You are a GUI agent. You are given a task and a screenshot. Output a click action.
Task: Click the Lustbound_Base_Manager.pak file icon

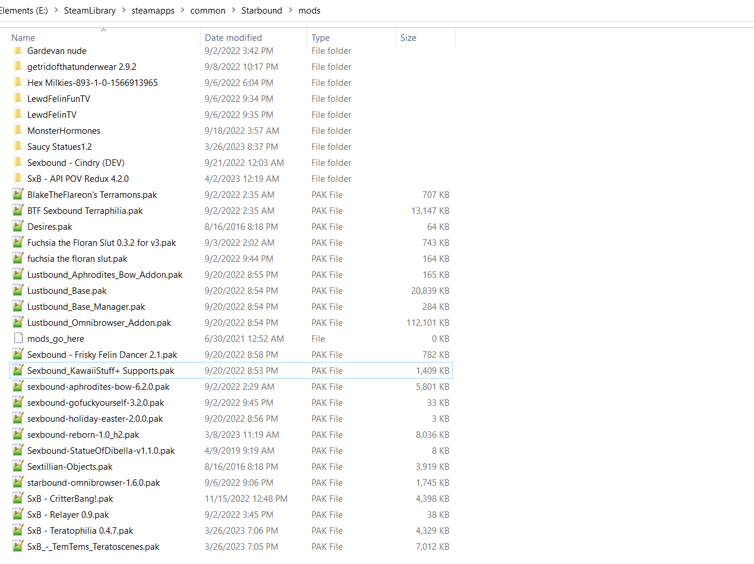pyautogui.click(x=18, y=306)
